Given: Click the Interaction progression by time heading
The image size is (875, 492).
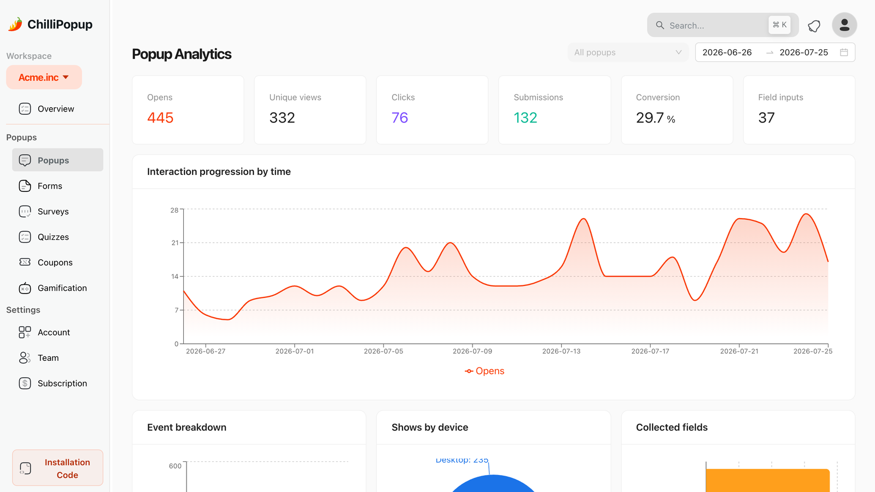Looking at the screenshot, I should click(x=219, y=172).
